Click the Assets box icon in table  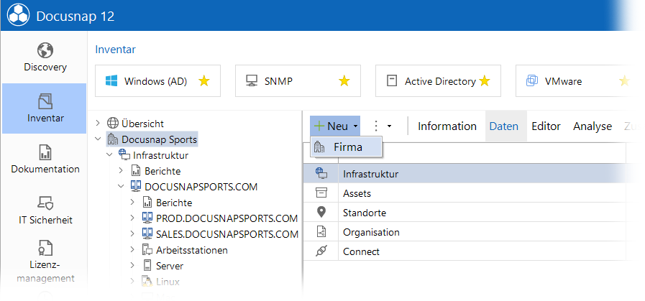[x=321, y=193]
